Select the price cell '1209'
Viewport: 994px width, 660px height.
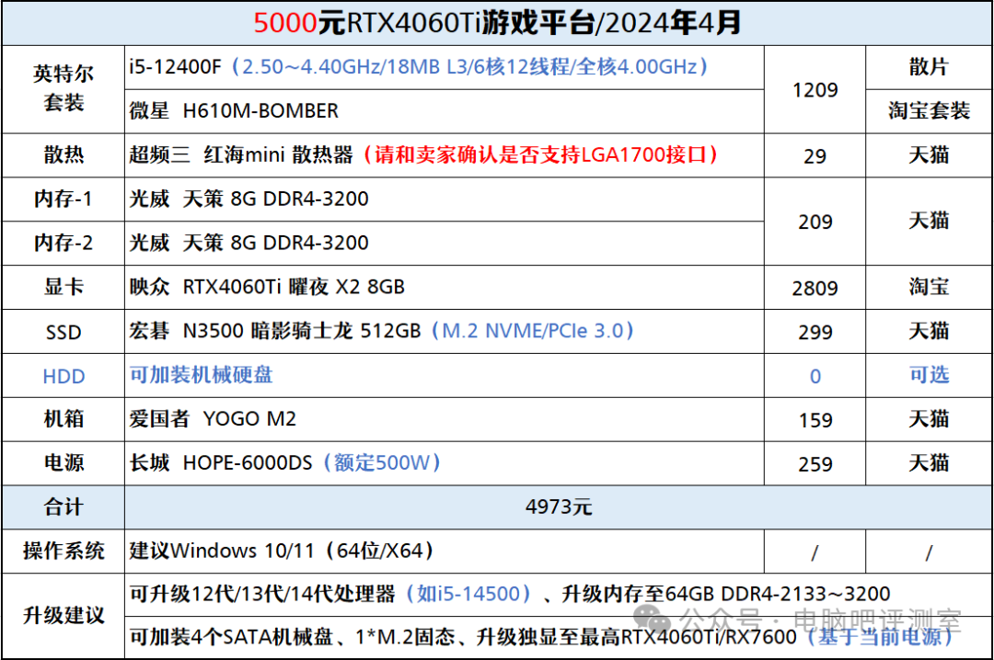[x=815, y=89]
